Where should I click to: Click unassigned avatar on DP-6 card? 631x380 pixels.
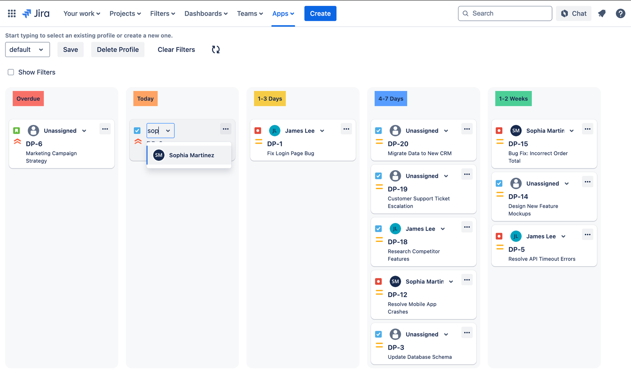[33, 131]
